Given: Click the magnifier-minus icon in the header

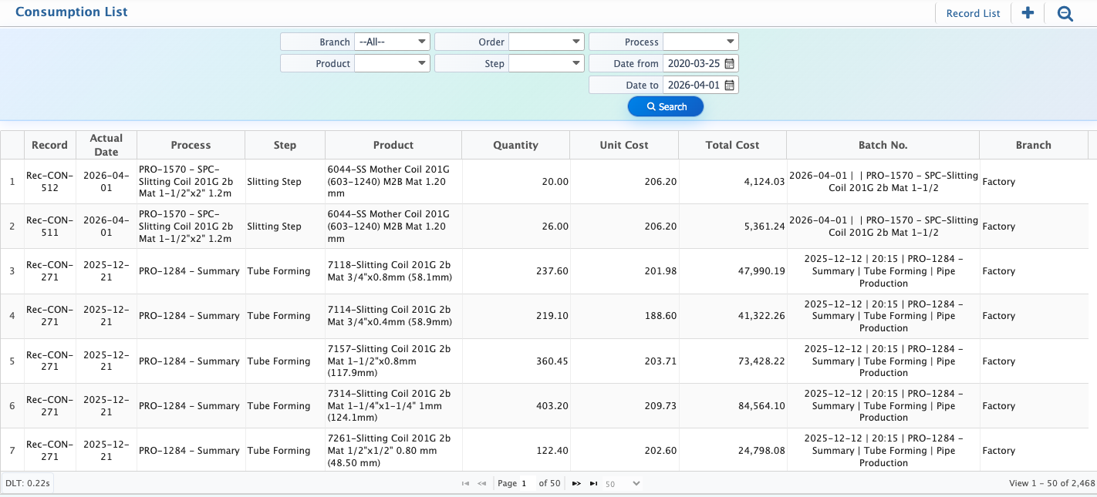Looking at the screenshot, I should click(1065, 13).
